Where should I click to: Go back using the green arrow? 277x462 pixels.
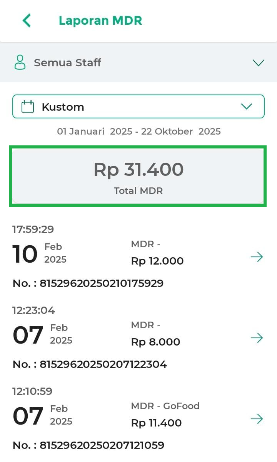tap(27, 20)
